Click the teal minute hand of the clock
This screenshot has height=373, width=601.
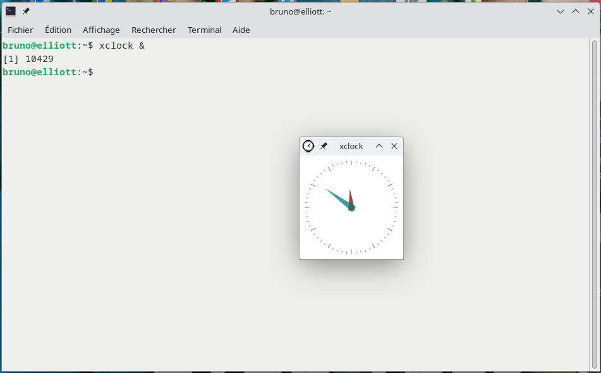[x=338, y=197]
